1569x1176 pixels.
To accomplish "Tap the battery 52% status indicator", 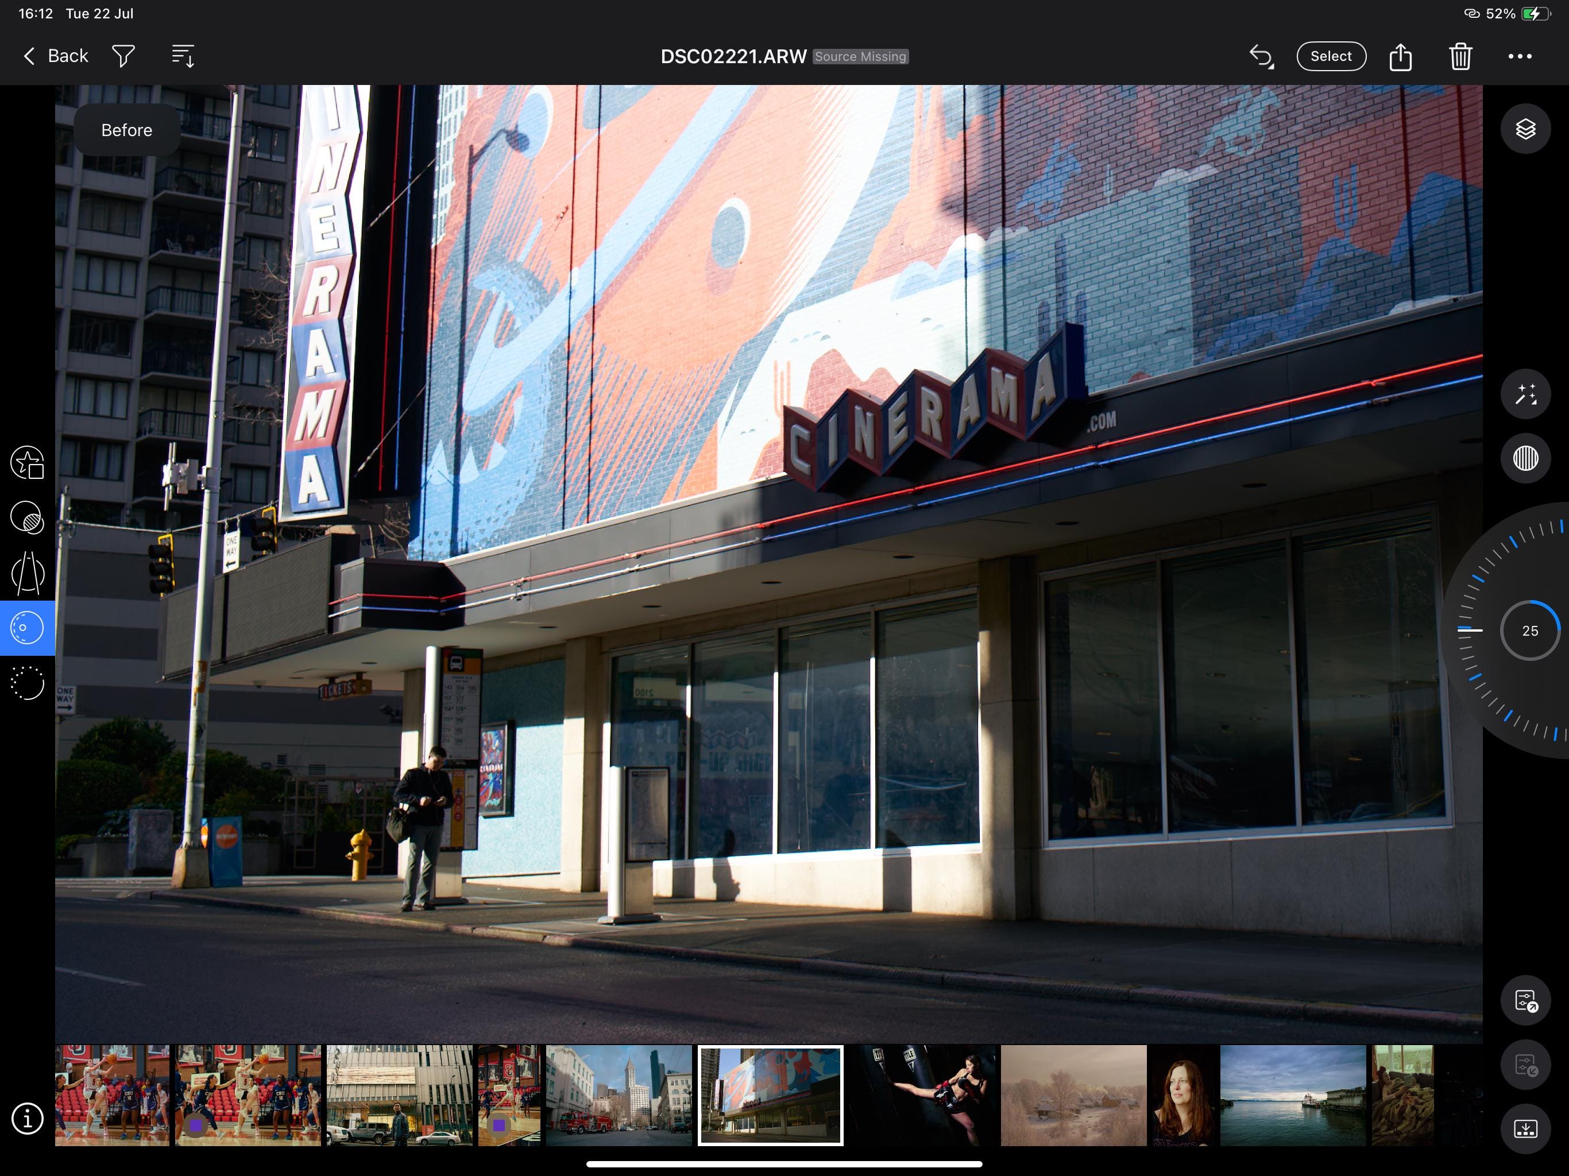I will point(1518,13).
